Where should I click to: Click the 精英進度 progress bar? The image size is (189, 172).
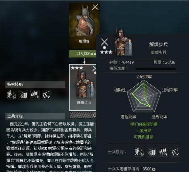point(155,69)
